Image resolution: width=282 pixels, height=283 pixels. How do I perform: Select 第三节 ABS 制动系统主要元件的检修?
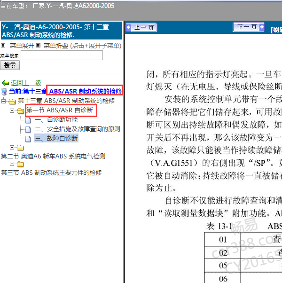click(51, 173)
